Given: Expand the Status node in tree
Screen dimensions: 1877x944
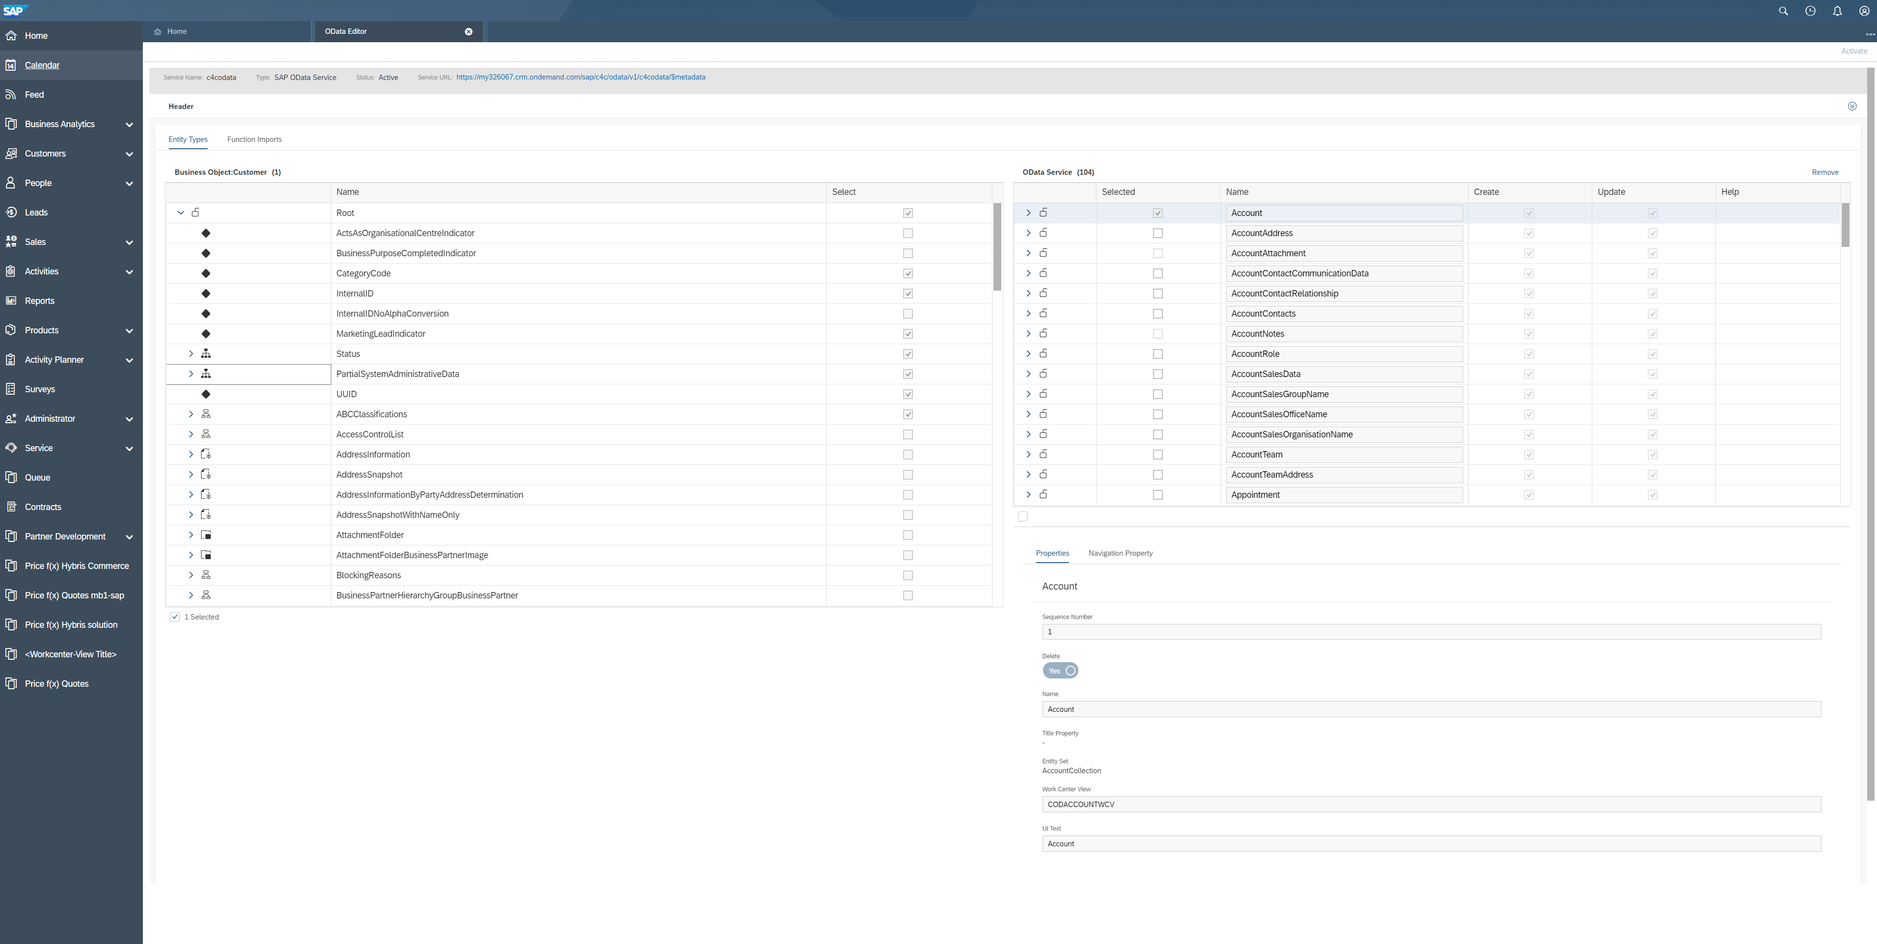Looking at the screenshot, I should coord(191,353).
